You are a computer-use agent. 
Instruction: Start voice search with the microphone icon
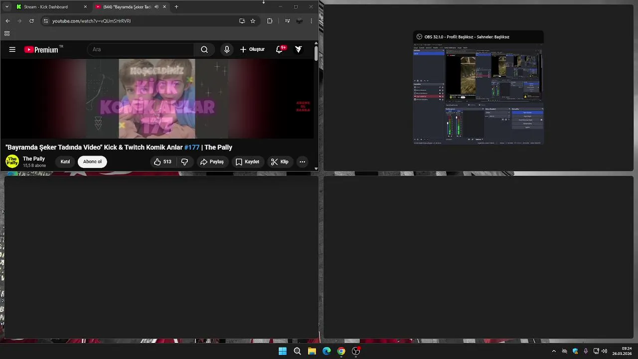[x=227, y=49]
